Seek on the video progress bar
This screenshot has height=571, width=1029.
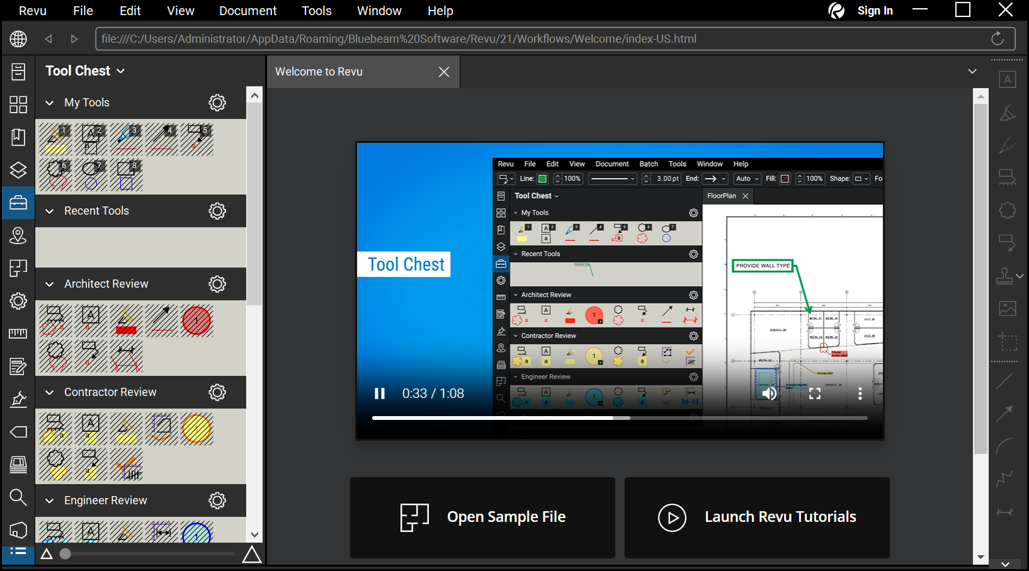tap(620, 417)
